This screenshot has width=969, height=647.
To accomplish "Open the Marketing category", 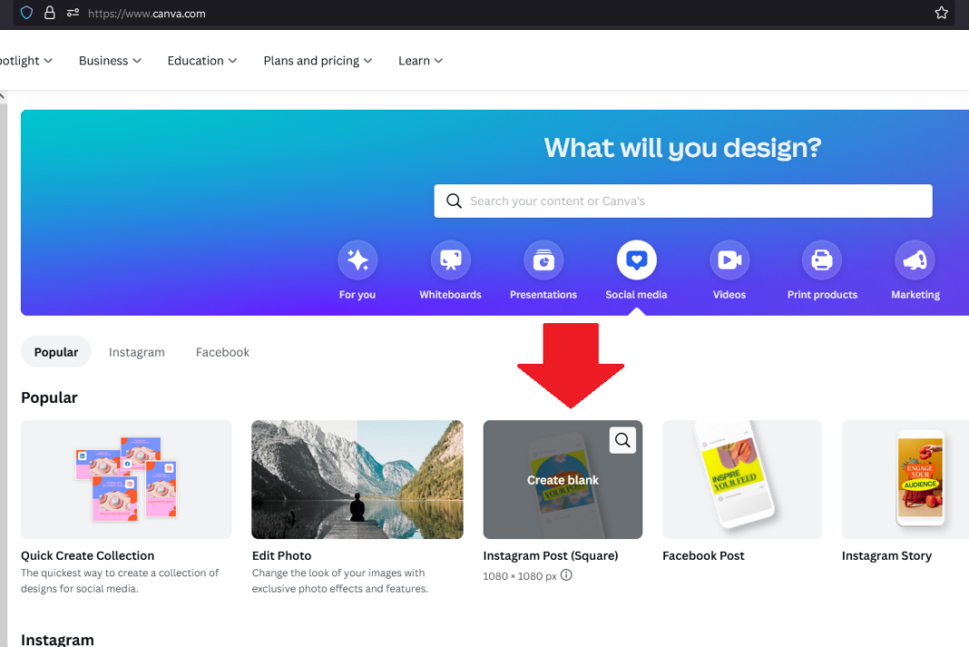I will click(x=915, y=260).
